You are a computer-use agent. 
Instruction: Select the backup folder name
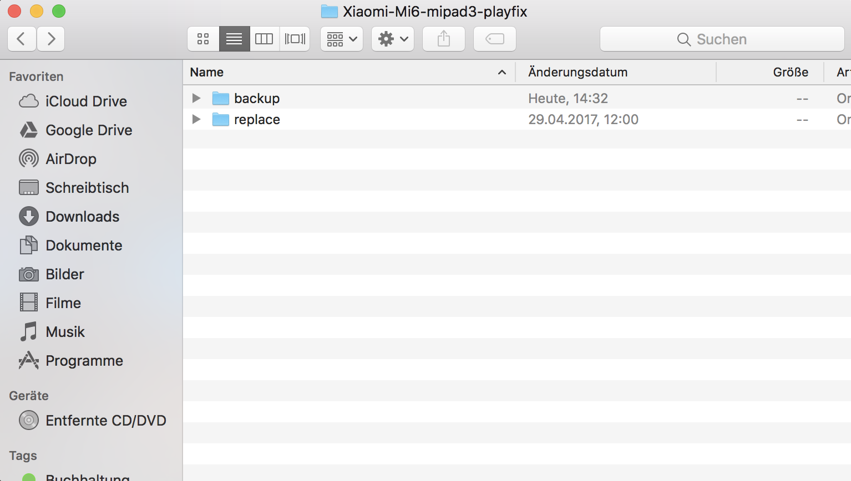pyautogui.click(x=257, y=99)
